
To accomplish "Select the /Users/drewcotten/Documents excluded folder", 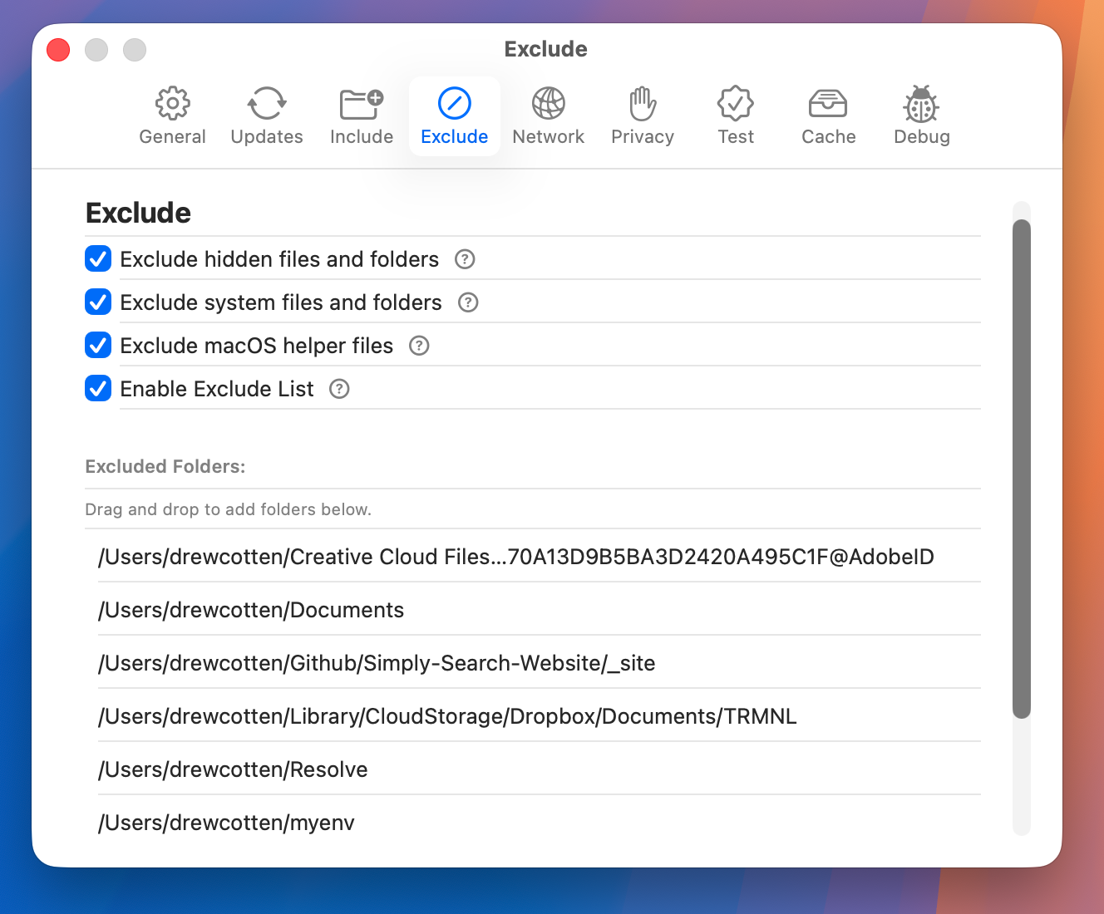I will (x=250, y=609).
